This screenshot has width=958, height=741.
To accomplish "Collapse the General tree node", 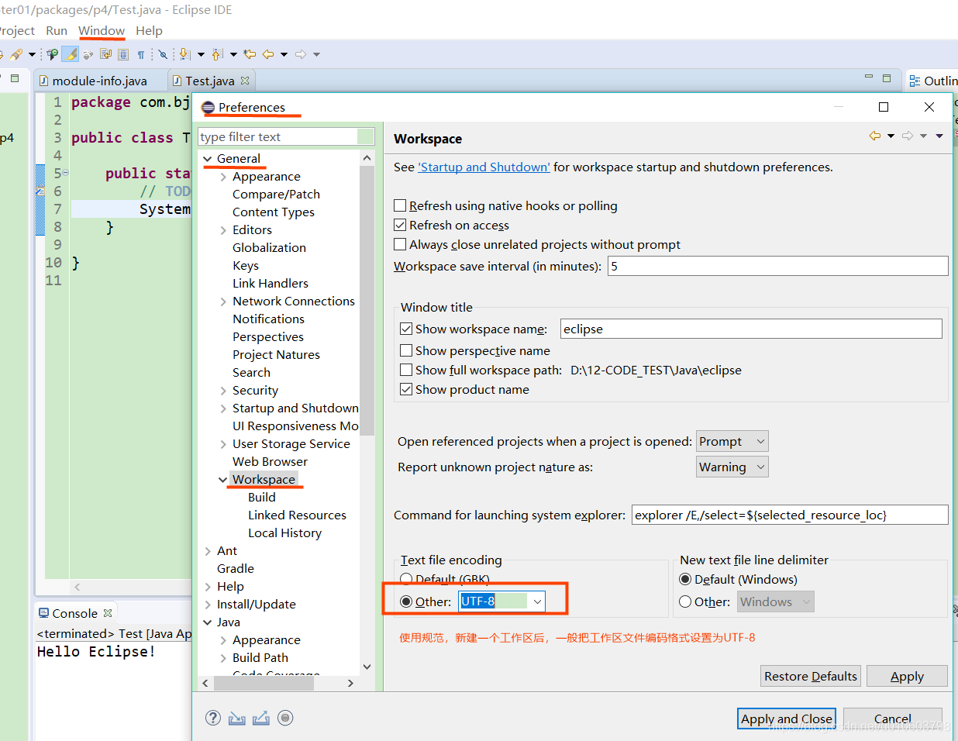I will click(208, 159).
